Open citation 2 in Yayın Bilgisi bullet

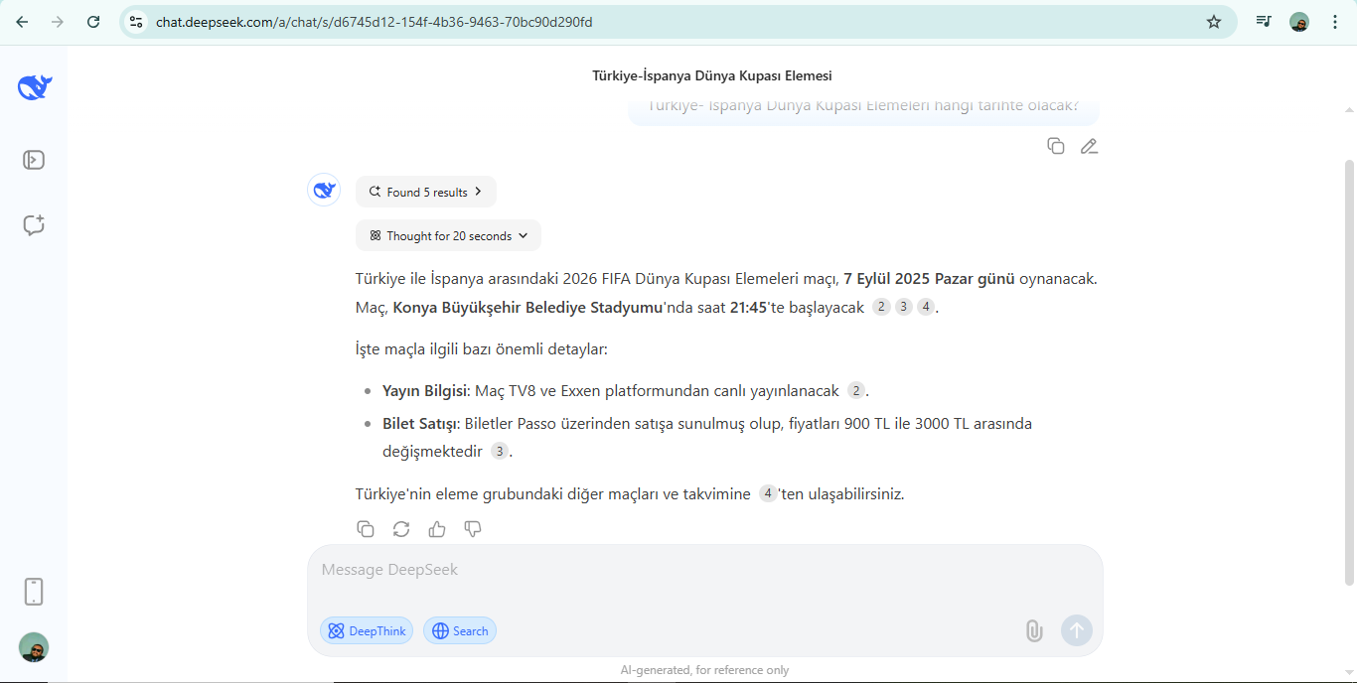[856, 390]
